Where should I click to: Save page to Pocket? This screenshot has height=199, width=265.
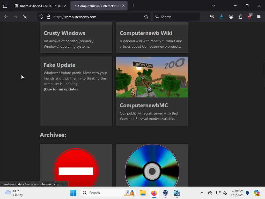point(212,17)
